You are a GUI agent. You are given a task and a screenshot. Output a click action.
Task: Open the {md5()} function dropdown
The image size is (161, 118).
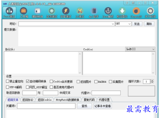click(x=140, y=49)
